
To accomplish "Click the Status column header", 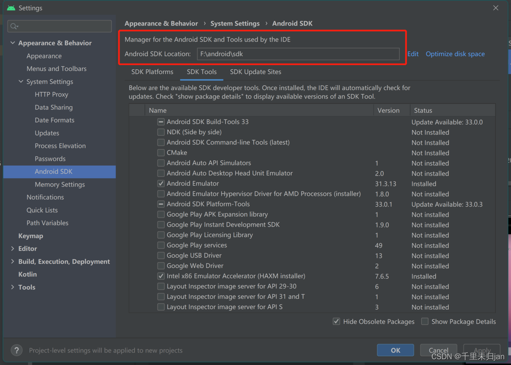I will click(452, 110).
